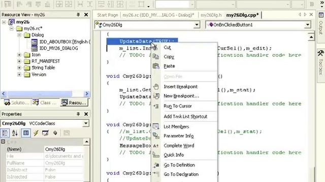Select IDD_MY26_DIALOG resource
325x182 pixels.
(x=55, y=49)
